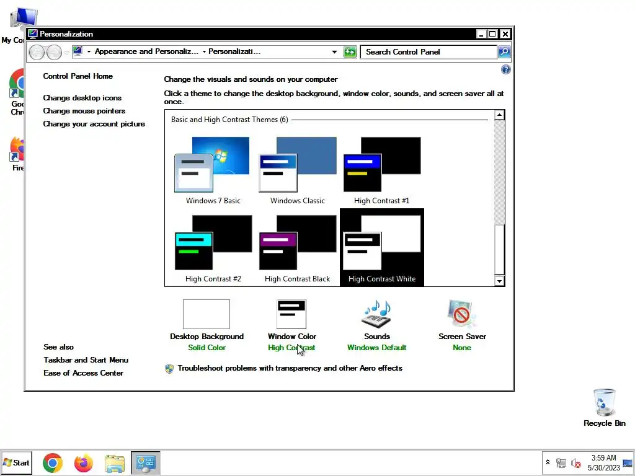Select the Recycle Bin desktop icon
This screenshot has width=635, height=476.
[604, 408]
